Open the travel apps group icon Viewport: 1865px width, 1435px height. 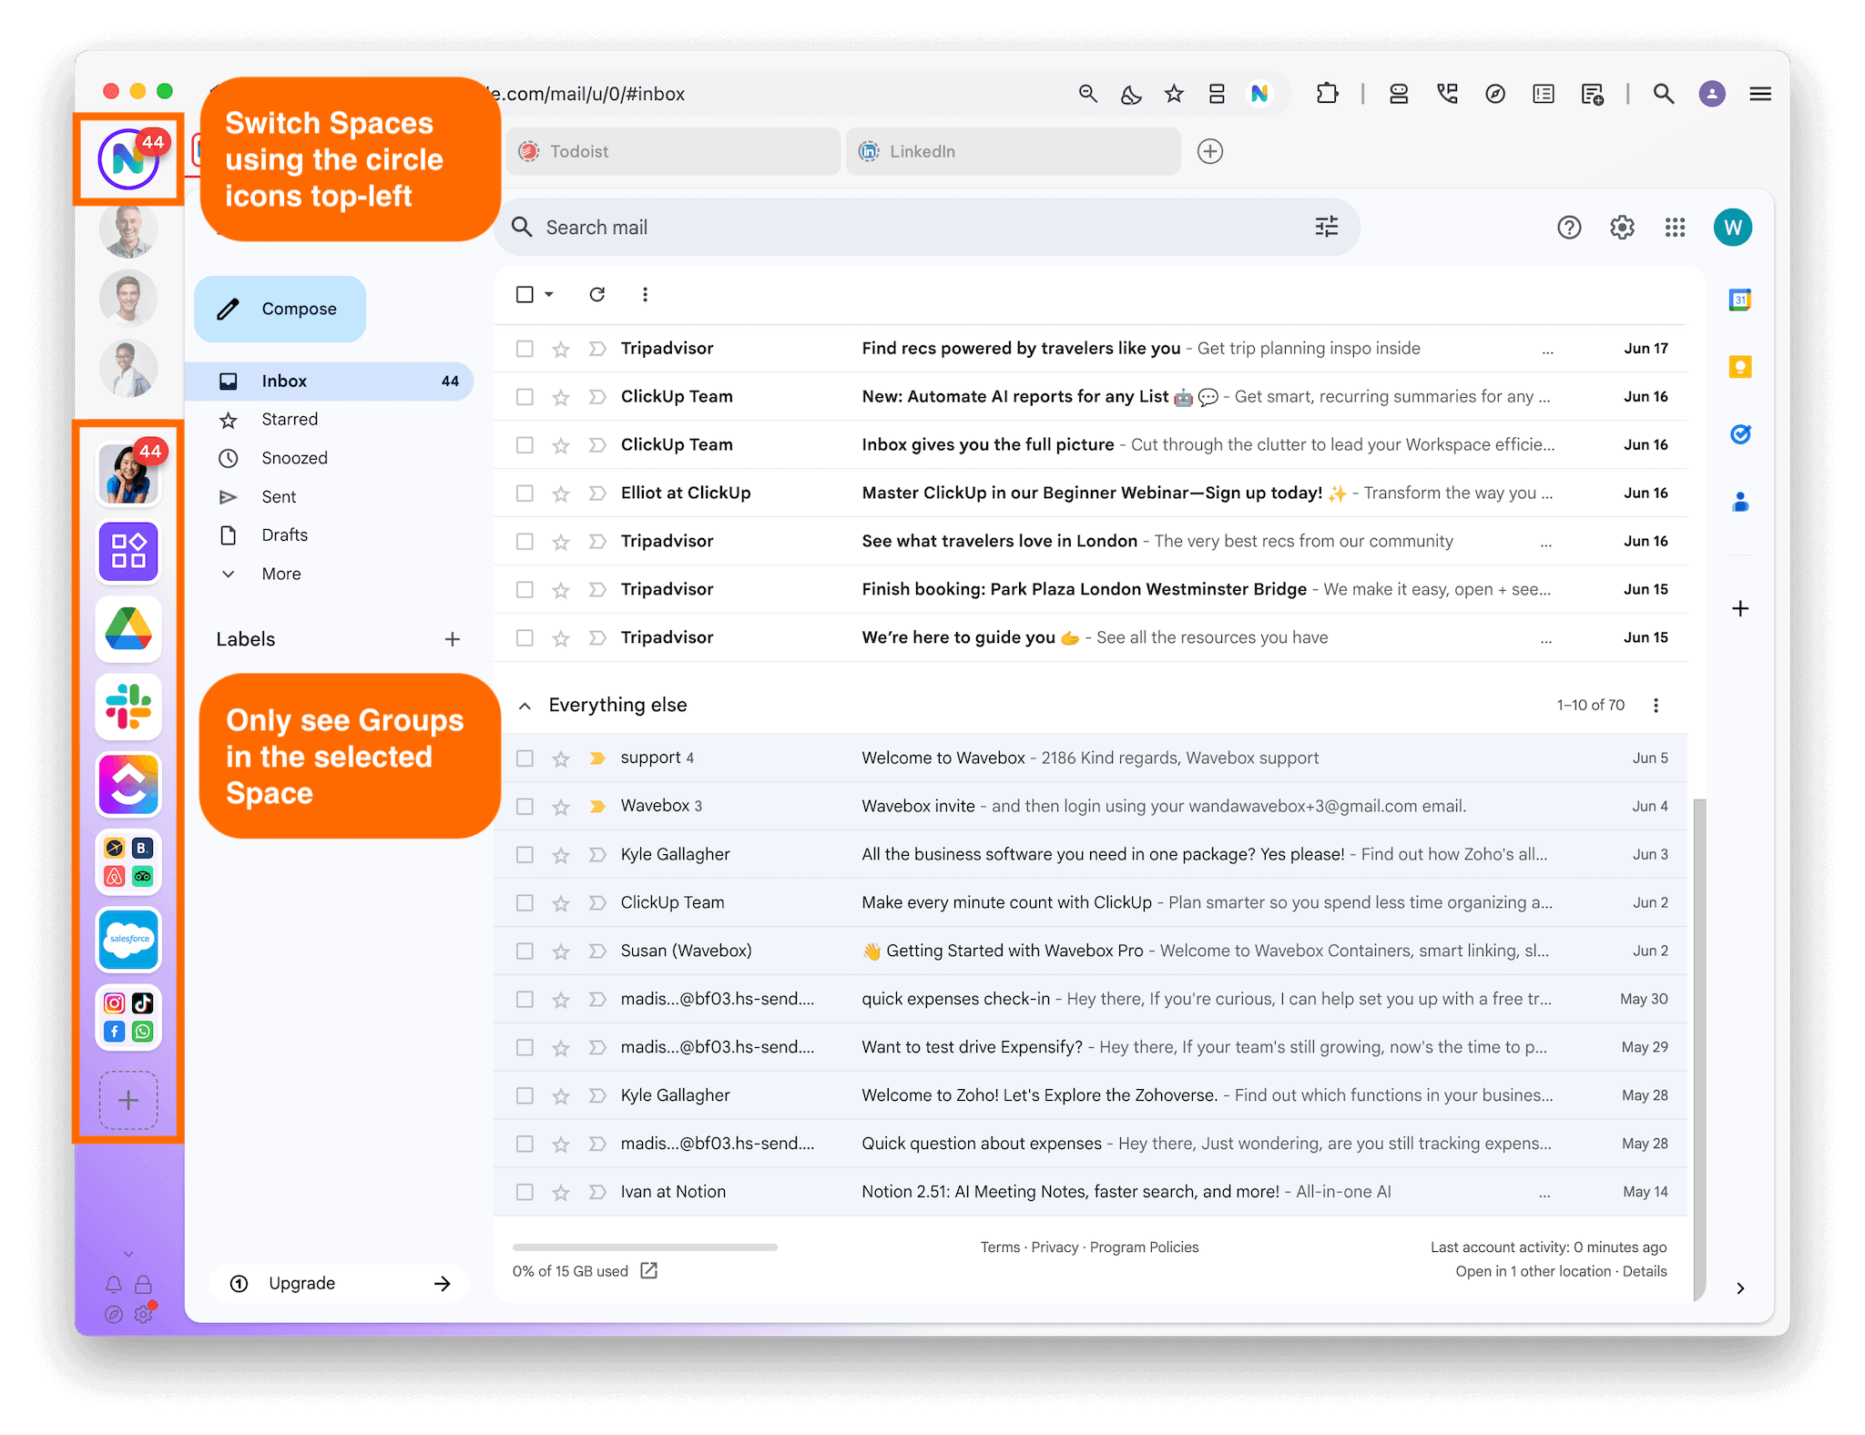(128, 862)
